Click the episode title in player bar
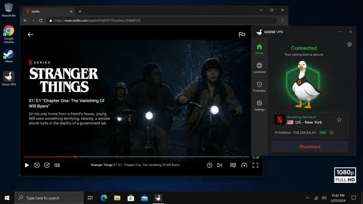Image resolution: width=363 pixels, height=204 pixels. tap(135, 165)
